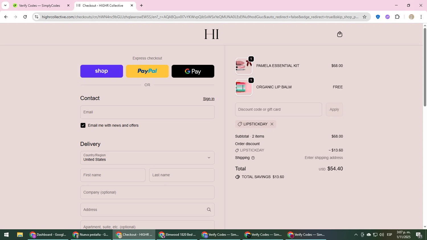Image resolution: width=427 pixels, height=240 pixels.
Task: Open the Bitwarden shield extension icon
Action: [378, 17]
